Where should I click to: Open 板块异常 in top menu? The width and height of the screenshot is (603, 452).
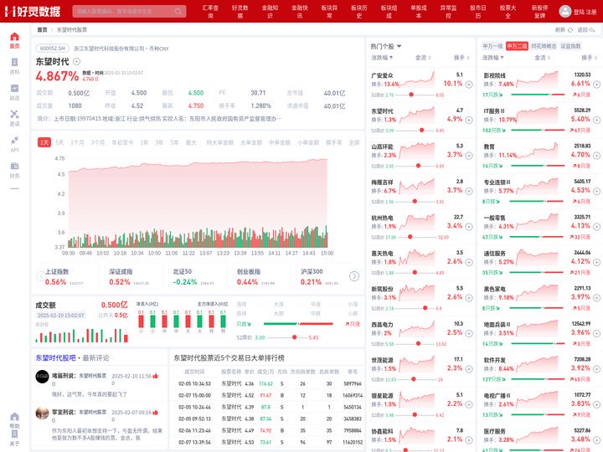coord(329,12)
